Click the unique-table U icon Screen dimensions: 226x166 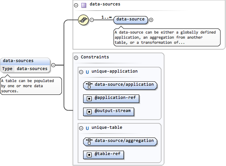point(87,128)
